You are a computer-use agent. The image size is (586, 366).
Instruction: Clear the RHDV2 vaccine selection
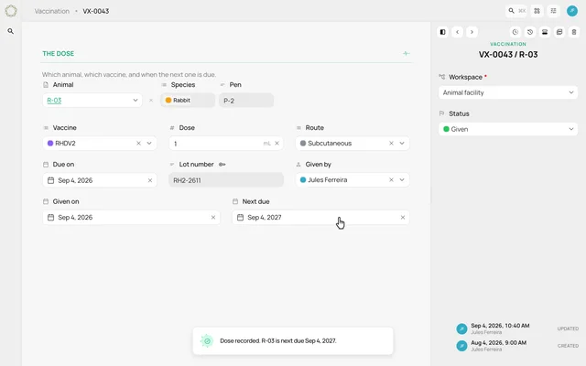click(138, 143)
